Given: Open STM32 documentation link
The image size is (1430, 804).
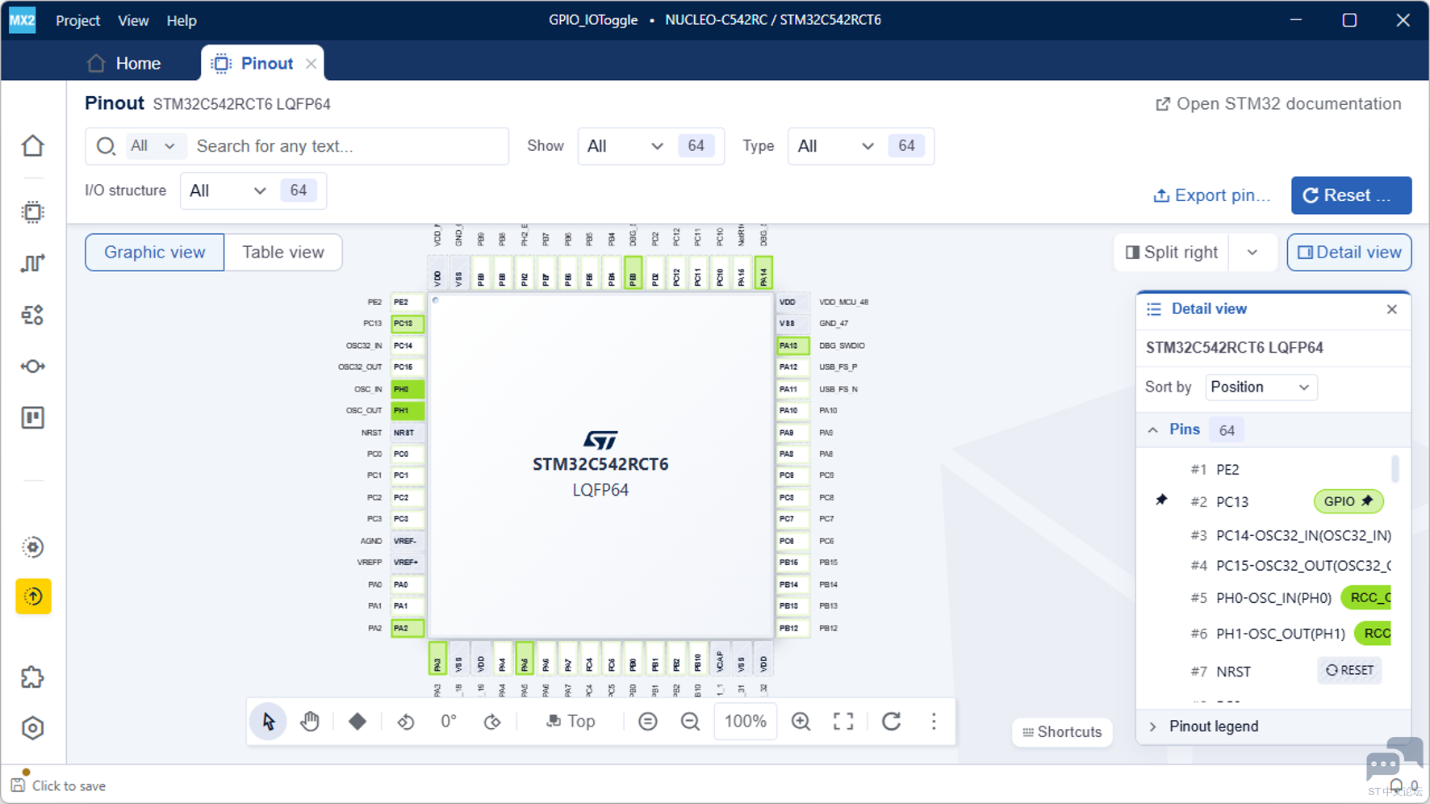Looking at the screenshot, I should point(1278,103).
